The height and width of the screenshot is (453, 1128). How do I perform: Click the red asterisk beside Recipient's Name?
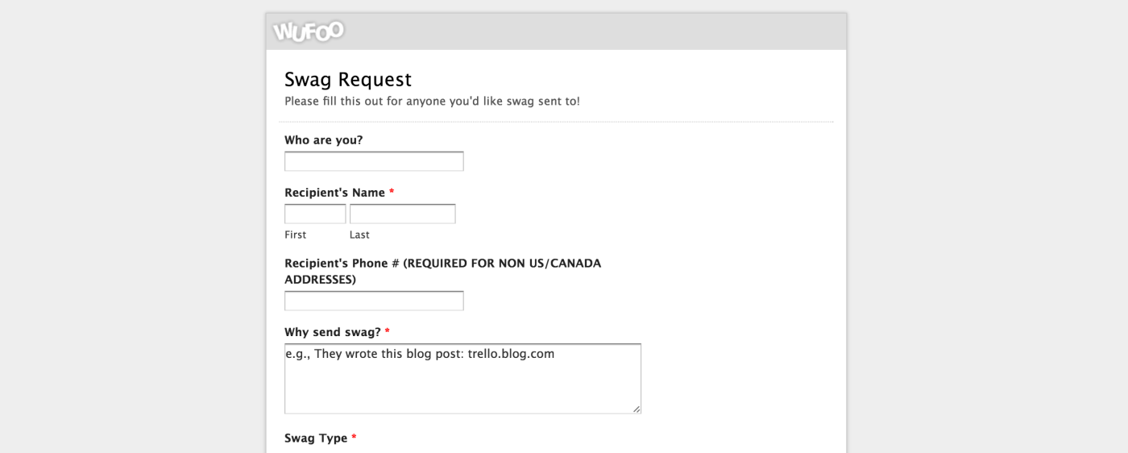tap(392, 193)
